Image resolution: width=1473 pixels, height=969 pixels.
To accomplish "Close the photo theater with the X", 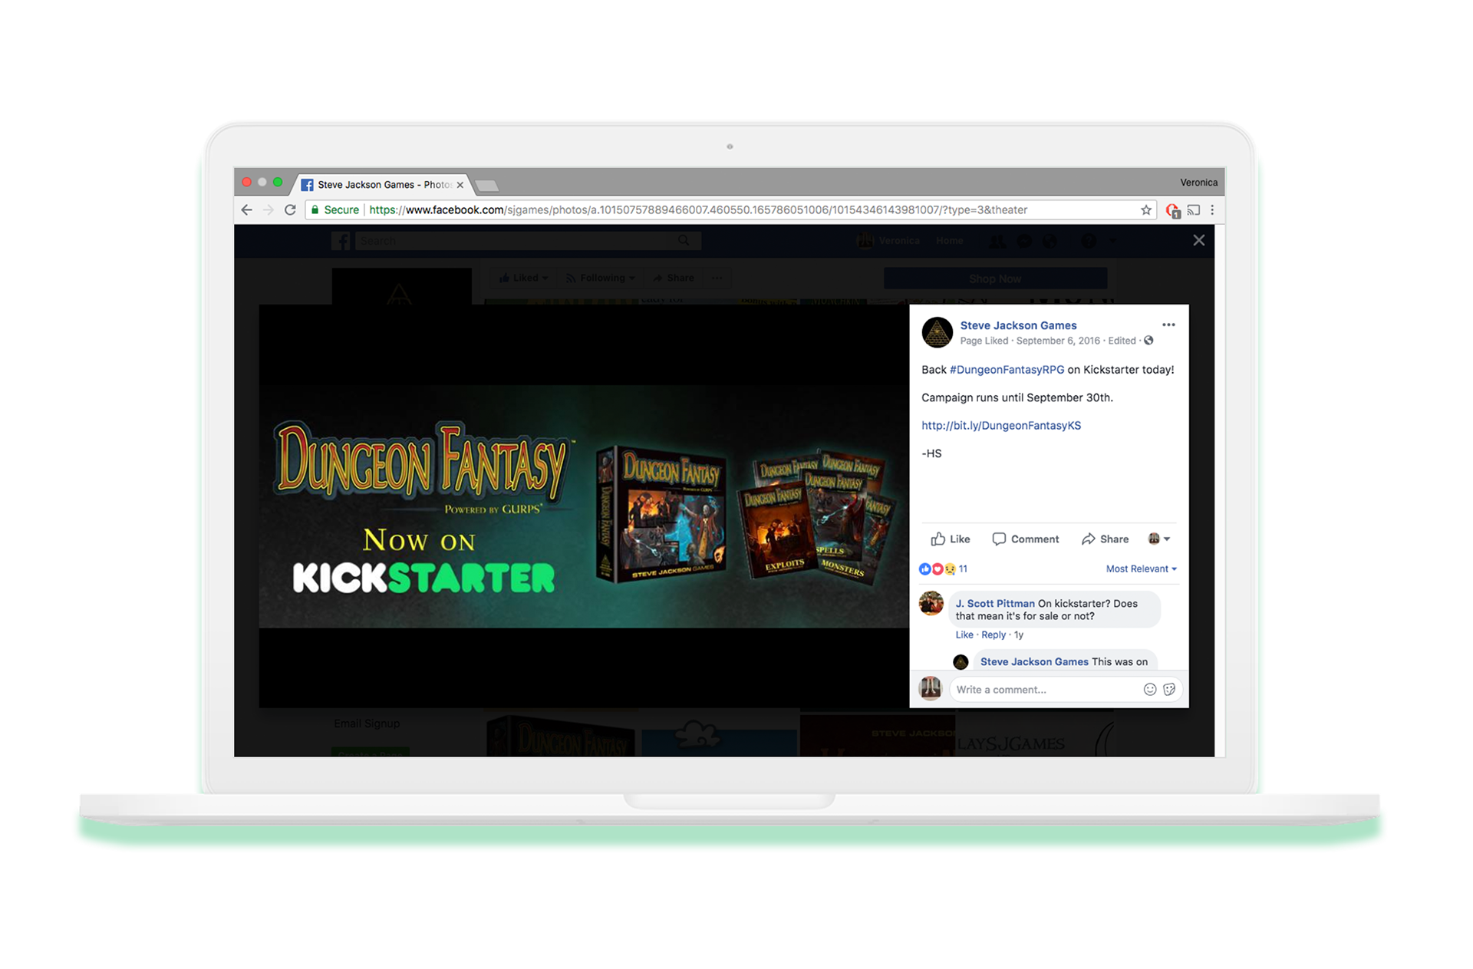I will pos(1199,241).
